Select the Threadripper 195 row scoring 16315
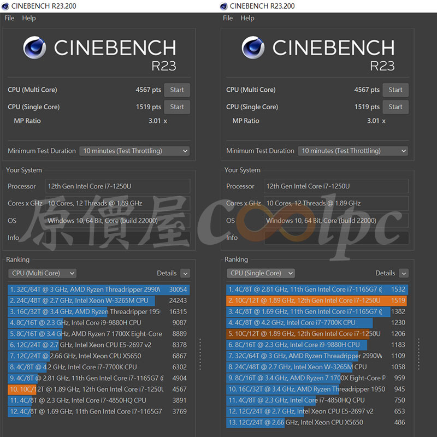437x437 pixels. [99, 312]
